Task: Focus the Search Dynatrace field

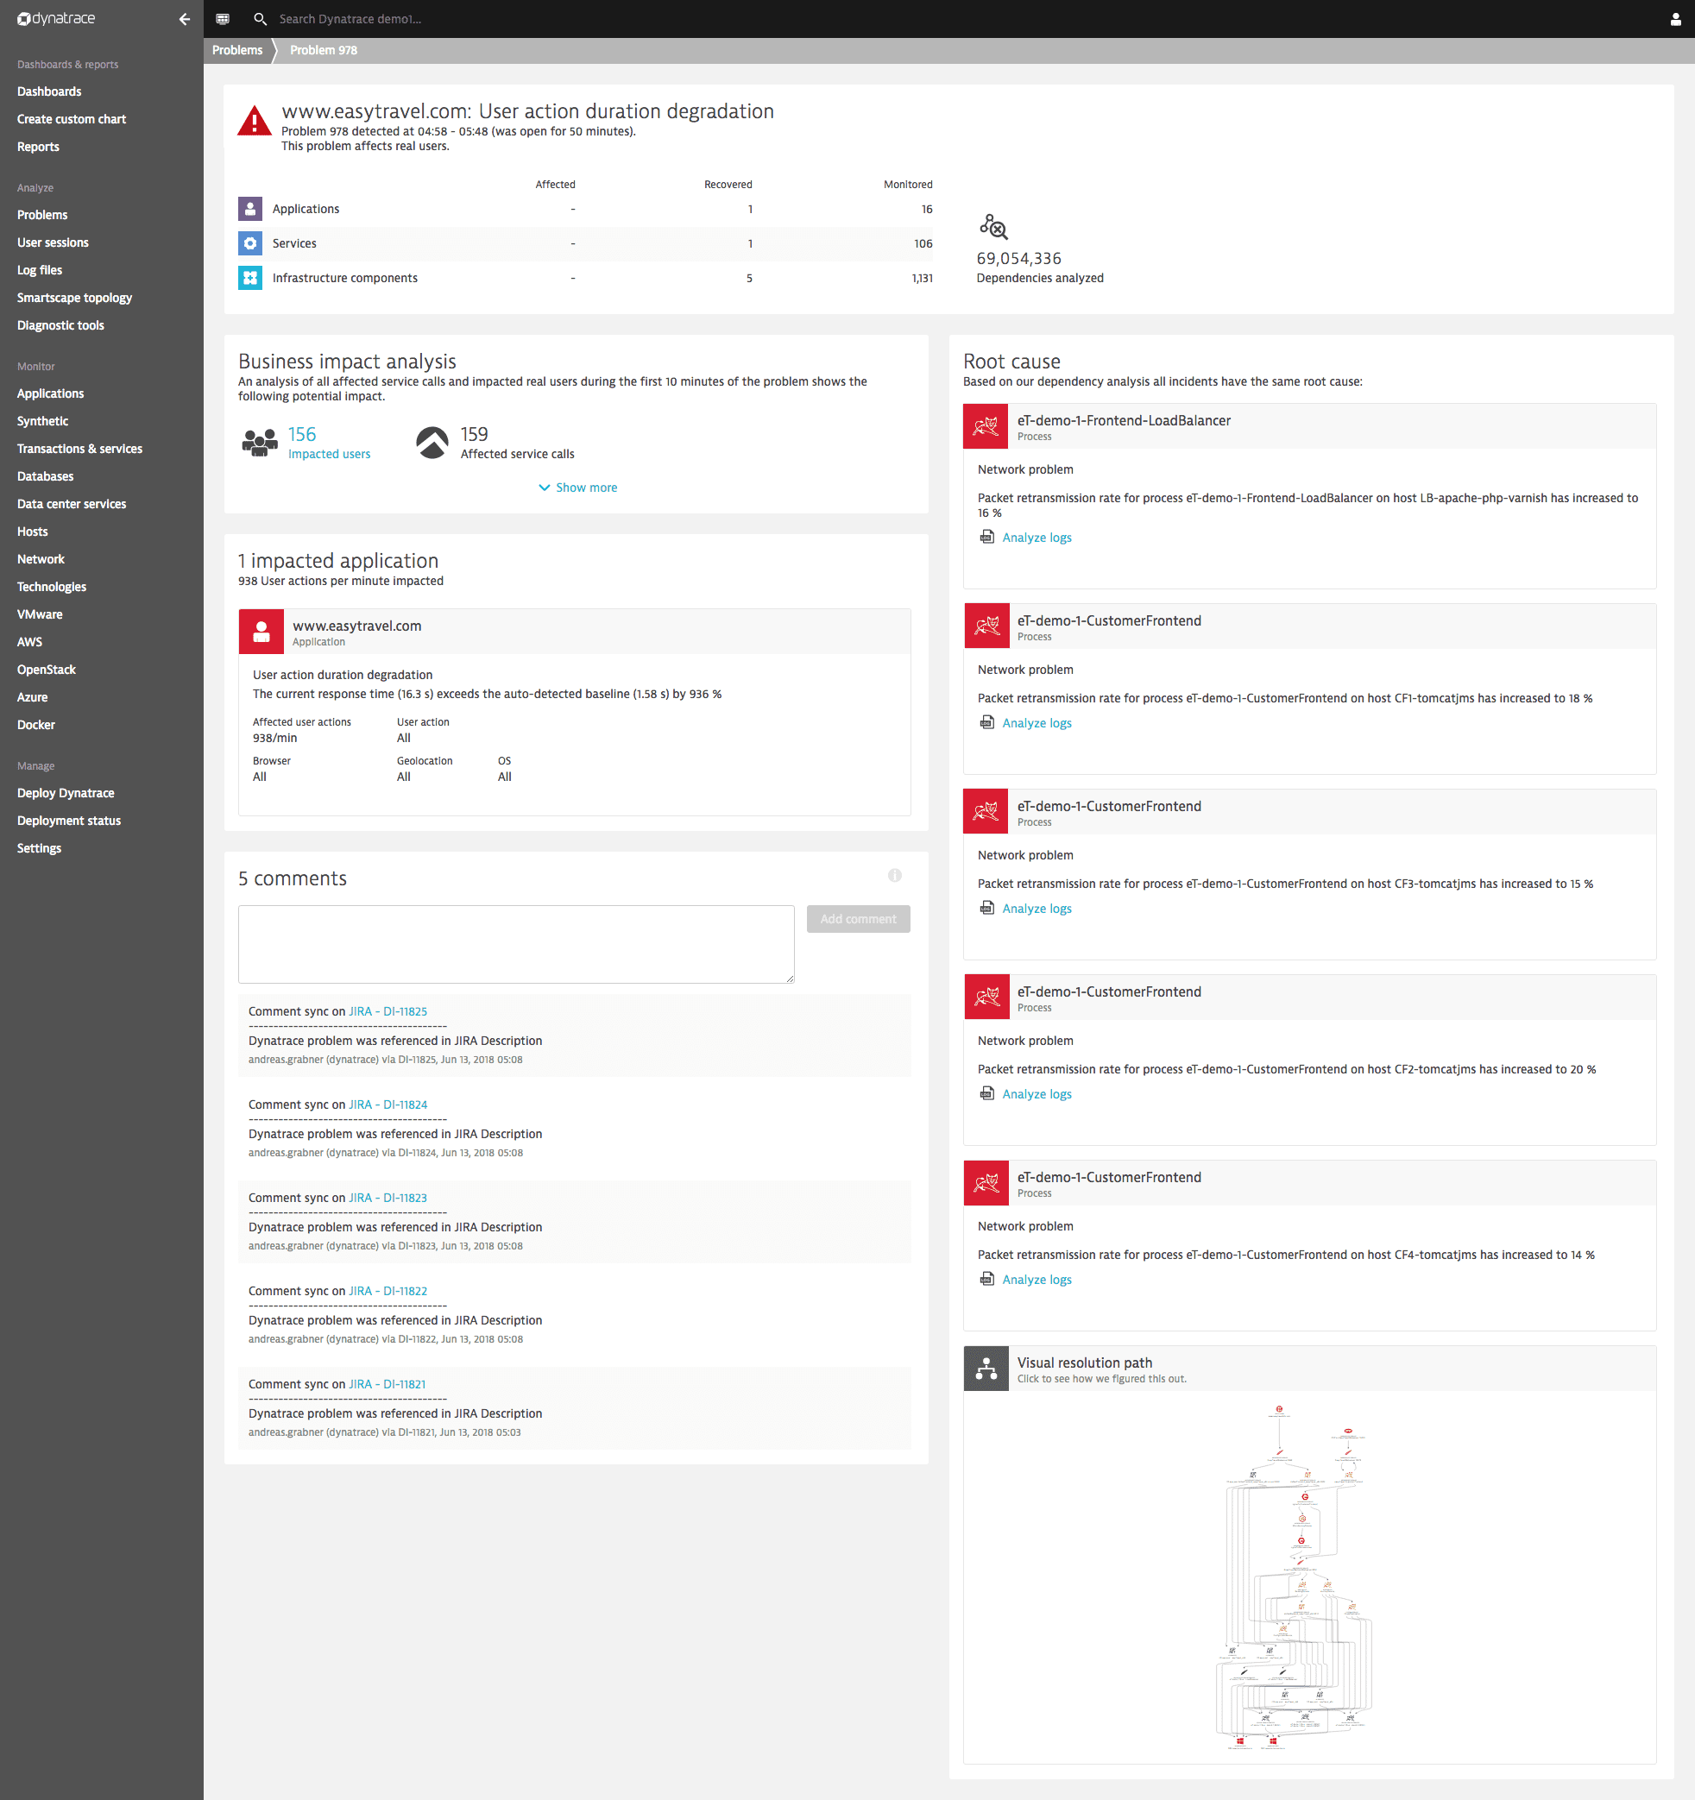Action: click(350, 19)
